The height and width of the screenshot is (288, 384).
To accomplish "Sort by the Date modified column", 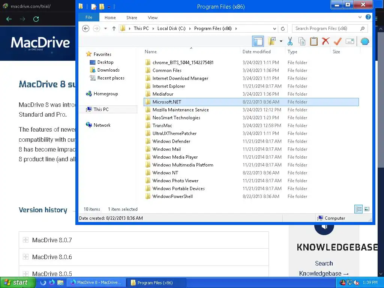I will 262,51.
